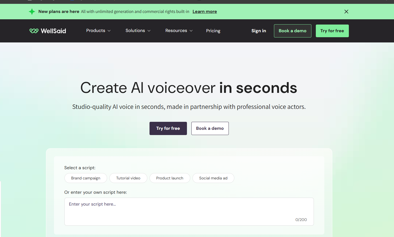Open the Learn more link

pos(205,12)
